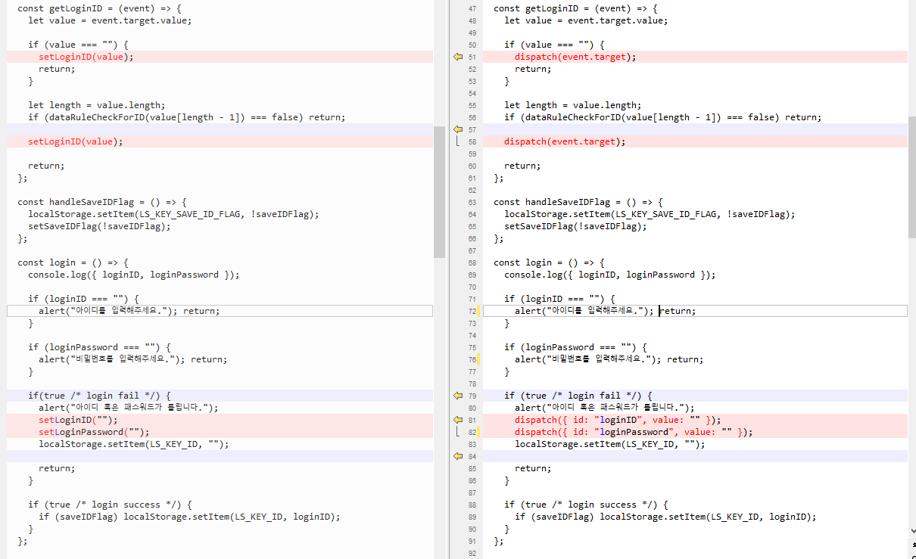This screenshot has height=559, width=916.
Task: Click 'setLoginID("");' in the left pane
Action: point(78,420)
